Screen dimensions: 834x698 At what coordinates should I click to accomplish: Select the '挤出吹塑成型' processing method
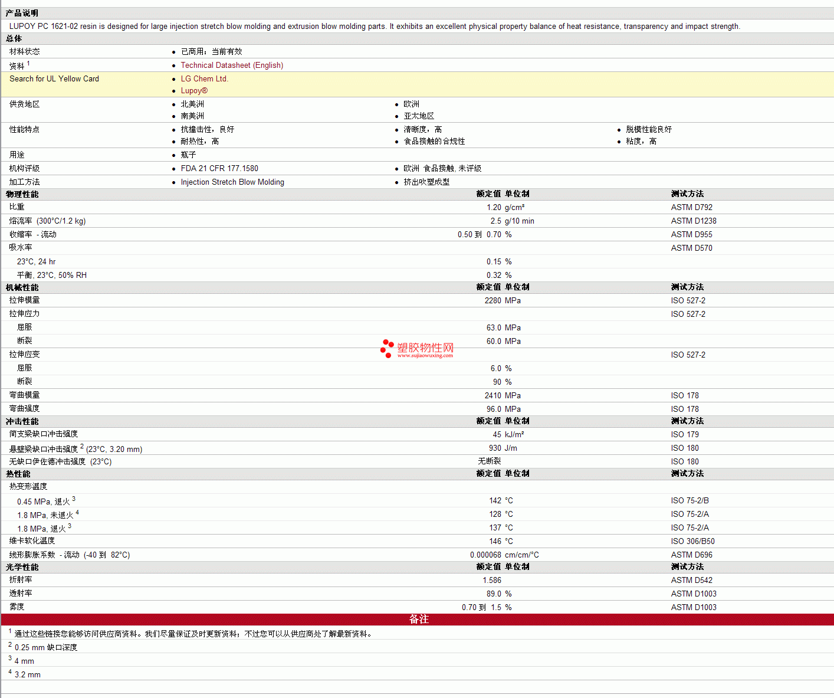tap(426, 182)
